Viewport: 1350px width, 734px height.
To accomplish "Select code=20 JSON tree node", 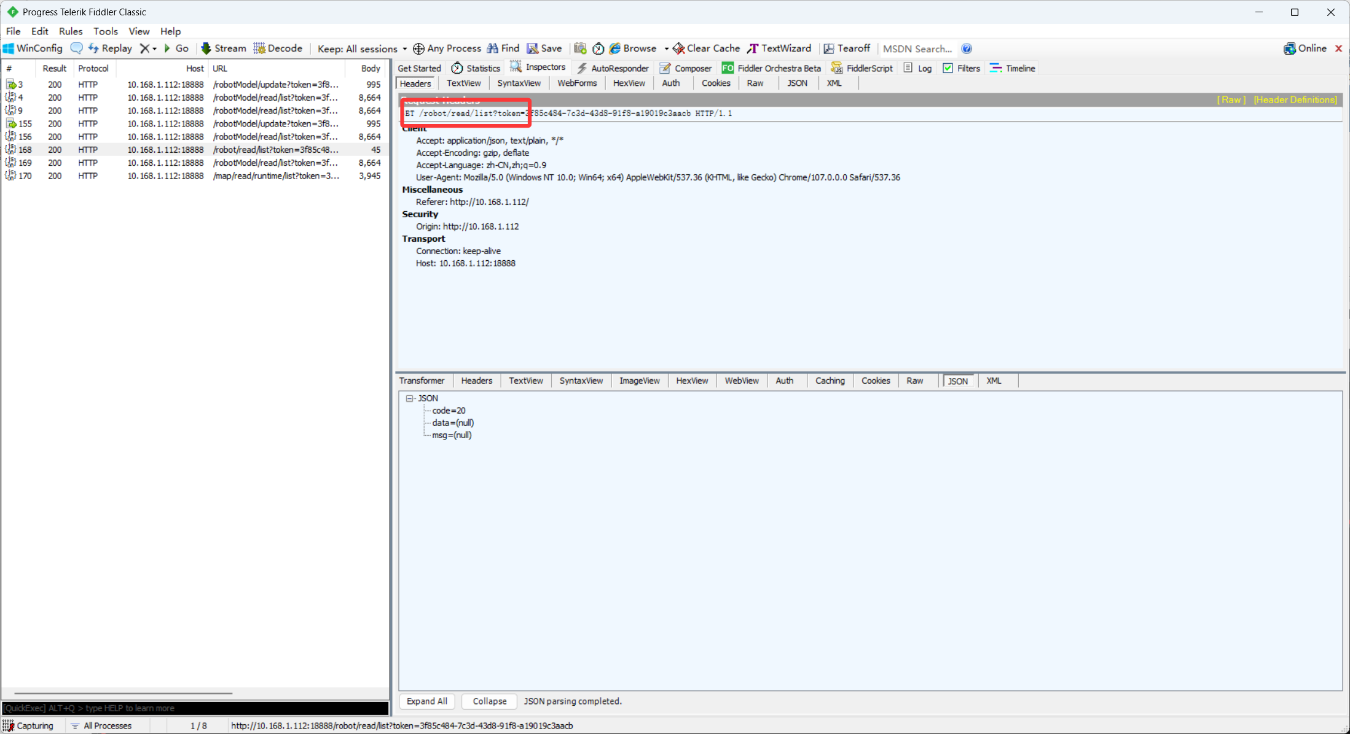I will (x=449, y=411).
